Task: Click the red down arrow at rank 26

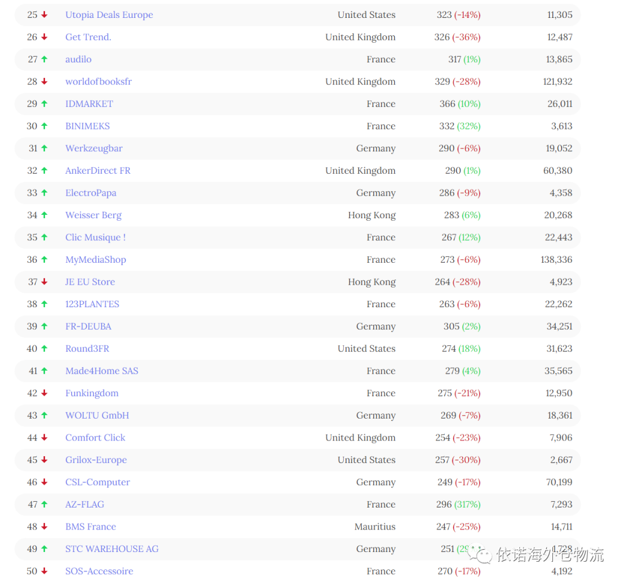Action: (x=44, y=37)
